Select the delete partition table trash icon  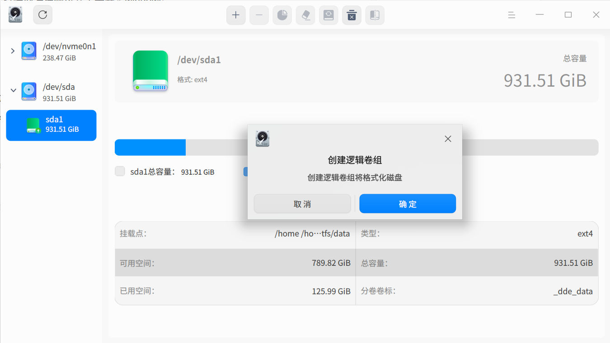click(352, 15)
